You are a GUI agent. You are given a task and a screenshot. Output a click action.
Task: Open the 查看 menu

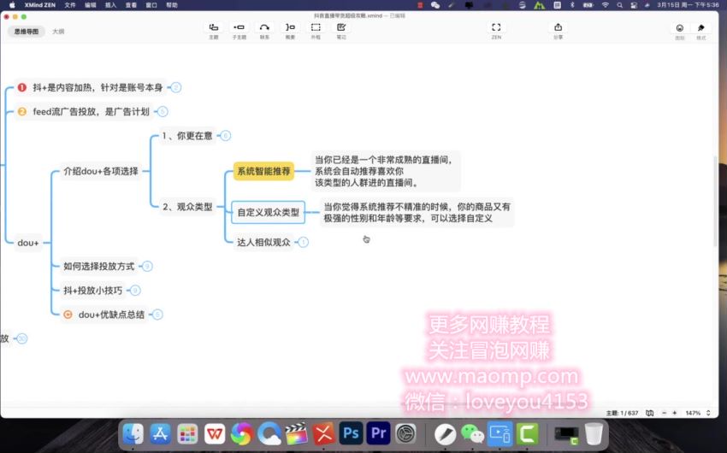131,5
